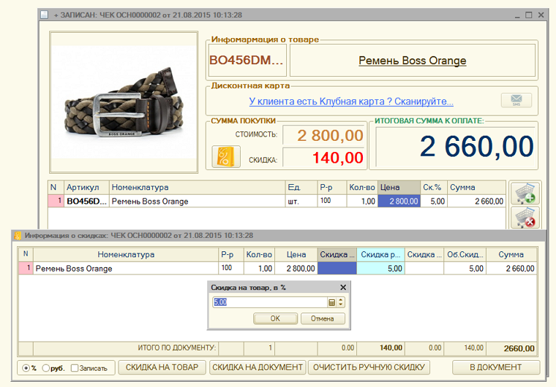Click the СКИДКА НА ТОВАР button
The width and height of the screenshot is (556, 387).
[162, 367]
